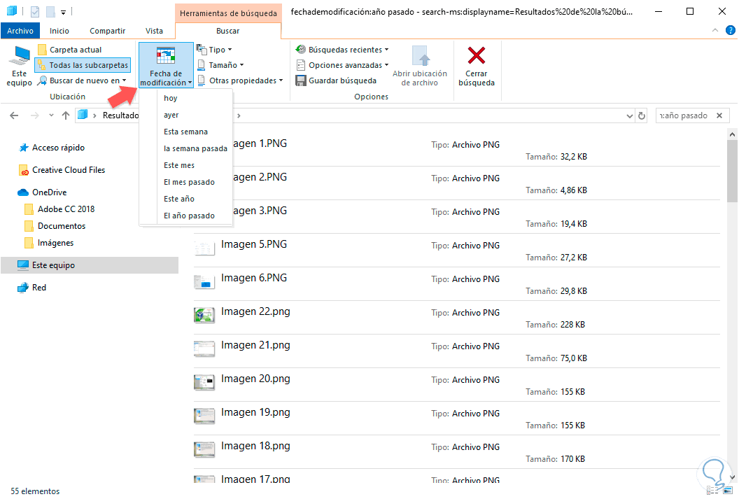Select Red in navigation pane
This screenshot has height=499, width=739.
tap(31, 288)
